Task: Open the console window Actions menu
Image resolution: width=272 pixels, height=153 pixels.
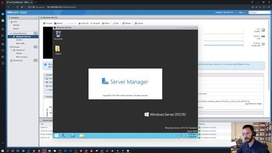Action: pyautogui.click(x=190, y=28)
